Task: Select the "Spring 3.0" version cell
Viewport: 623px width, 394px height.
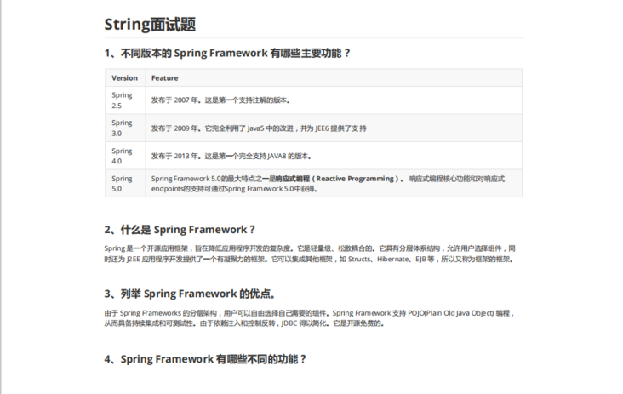Action: click(125, 128)
